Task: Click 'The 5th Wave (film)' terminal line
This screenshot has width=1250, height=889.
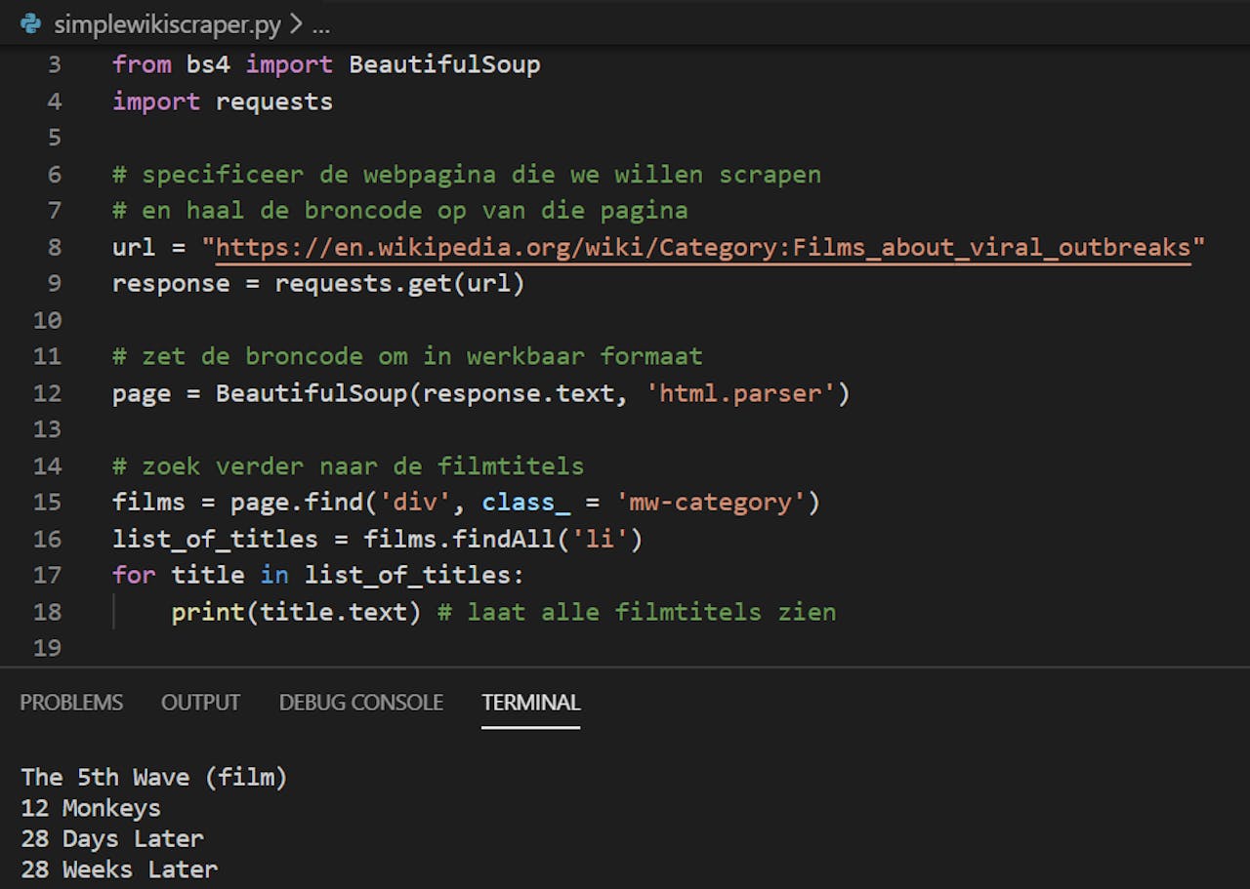Action: coord(154,777)
